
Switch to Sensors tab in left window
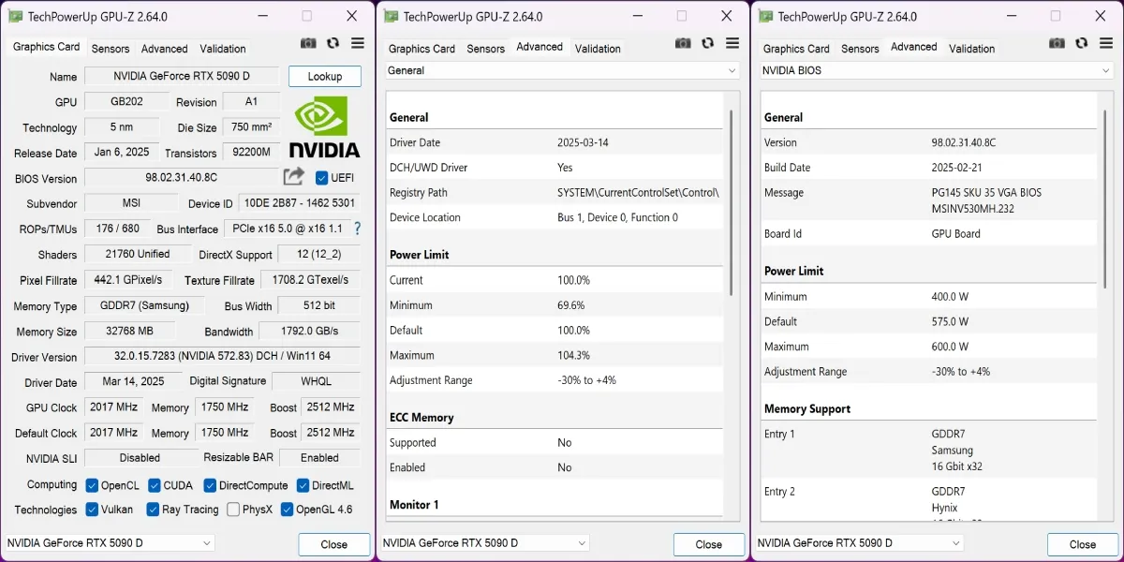pyautogui.click(x=111, y=49)
